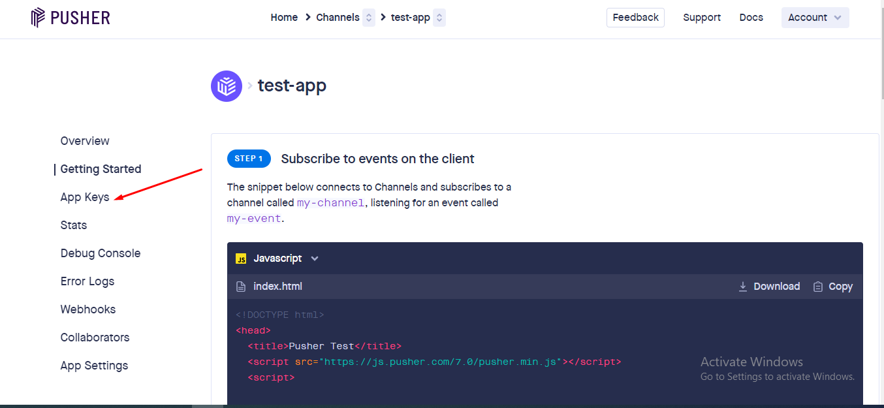Screen dimensions: 884x408
Task: Copy the code snippet
Action: click(833, 287)
